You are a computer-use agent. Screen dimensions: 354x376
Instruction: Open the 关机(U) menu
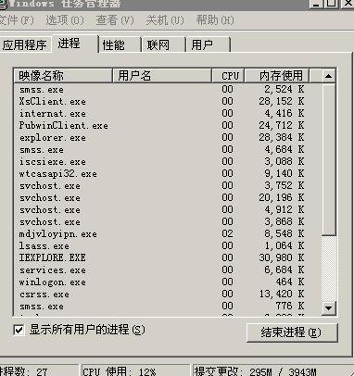click(x=165, y=20)
